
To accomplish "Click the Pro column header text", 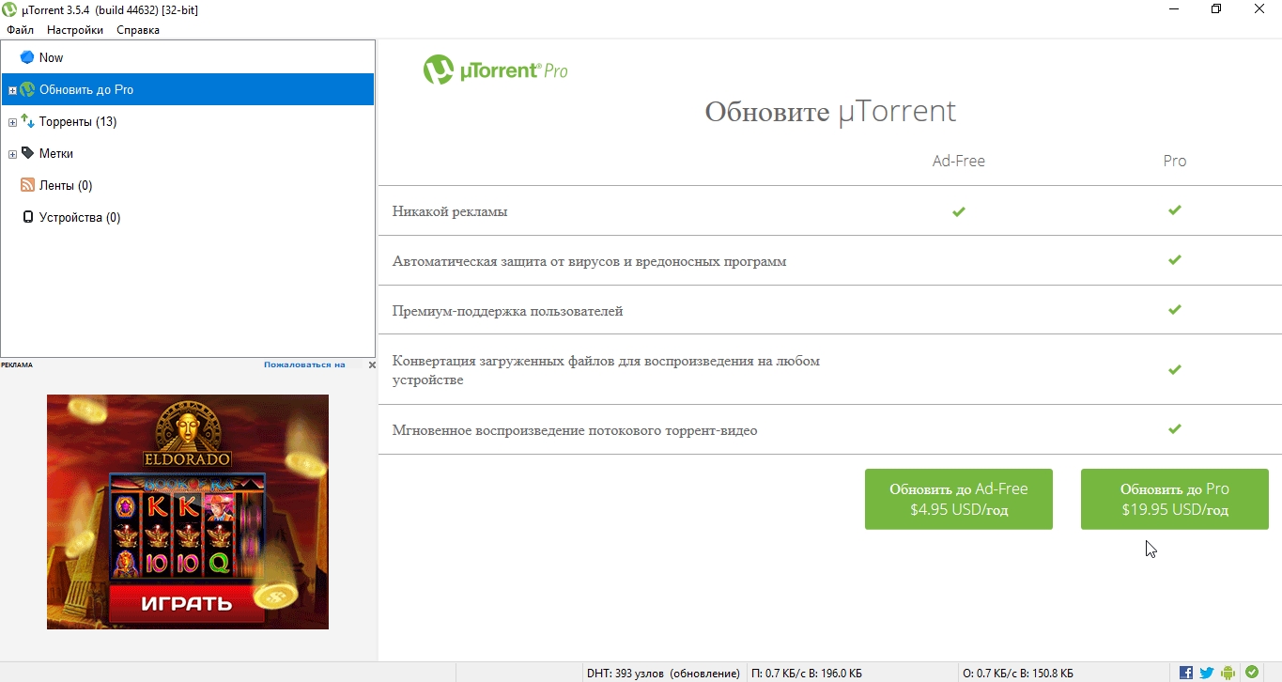I will click(1174, 161).
